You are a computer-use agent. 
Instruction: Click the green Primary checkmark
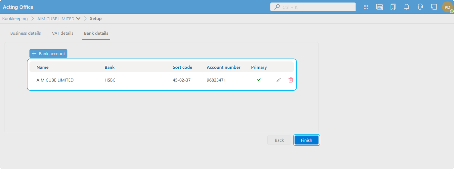coord(259,80)
